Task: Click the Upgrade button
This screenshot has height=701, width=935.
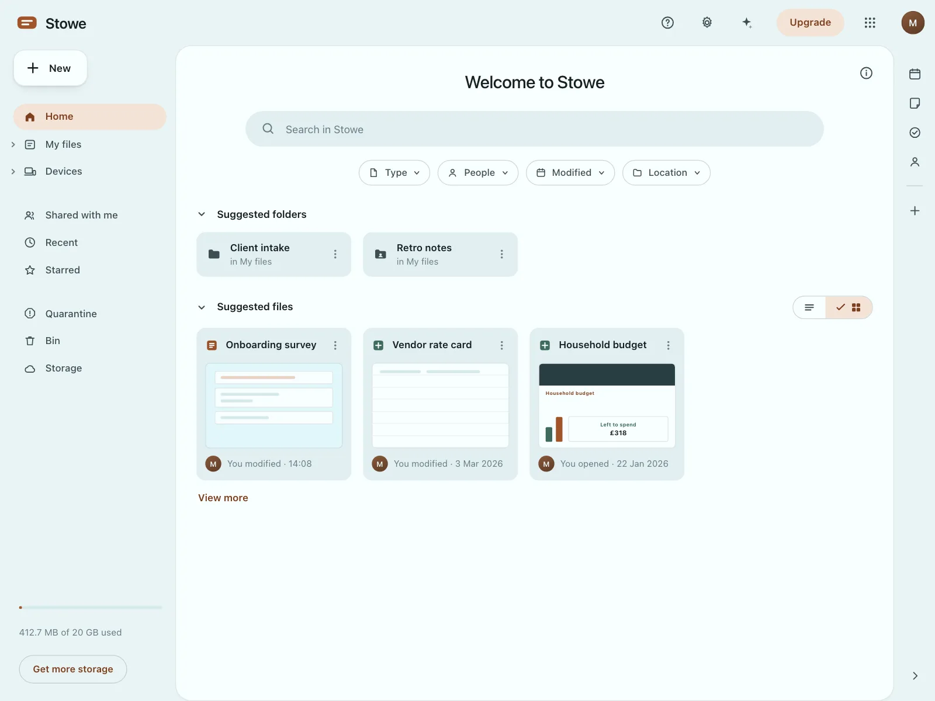Action: 810,23
